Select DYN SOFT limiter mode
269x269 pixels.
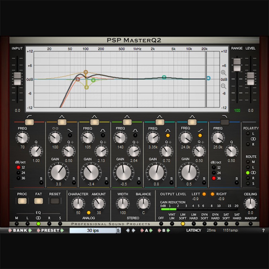[204, 224]
